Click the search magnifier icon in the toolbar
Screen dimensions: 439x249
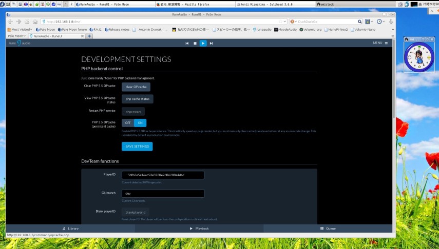(x=359, y=22)
